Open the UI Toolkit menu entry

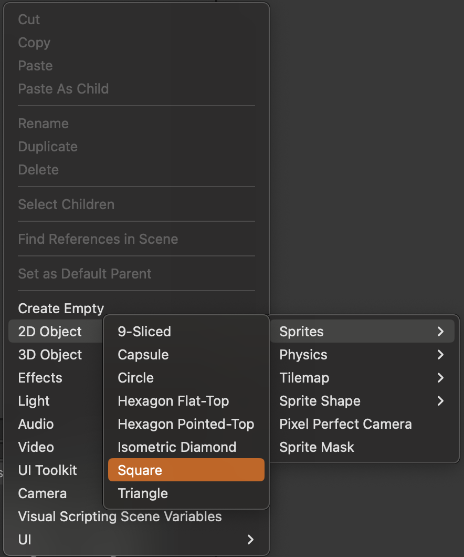(x=47, y=470)
